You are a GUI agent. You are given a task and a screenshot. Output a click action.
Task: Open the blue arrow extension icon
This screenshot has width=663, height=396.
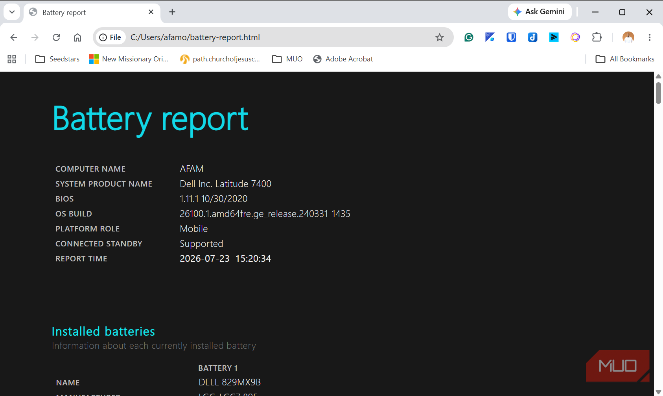tap(554, 37)
